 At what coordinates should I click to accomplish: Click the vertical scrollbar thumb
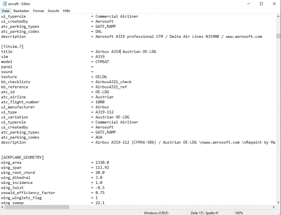278,36
